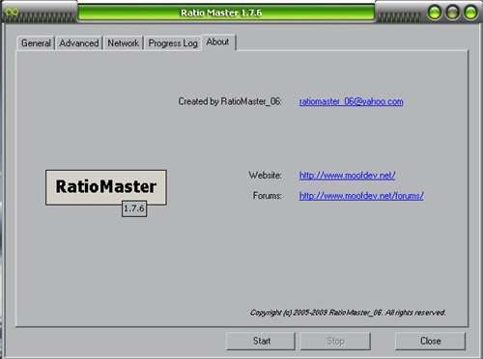Visit the http://www.moofdev.net/ website link
This screenshot has width=483, height=359.
coord(347,176)
